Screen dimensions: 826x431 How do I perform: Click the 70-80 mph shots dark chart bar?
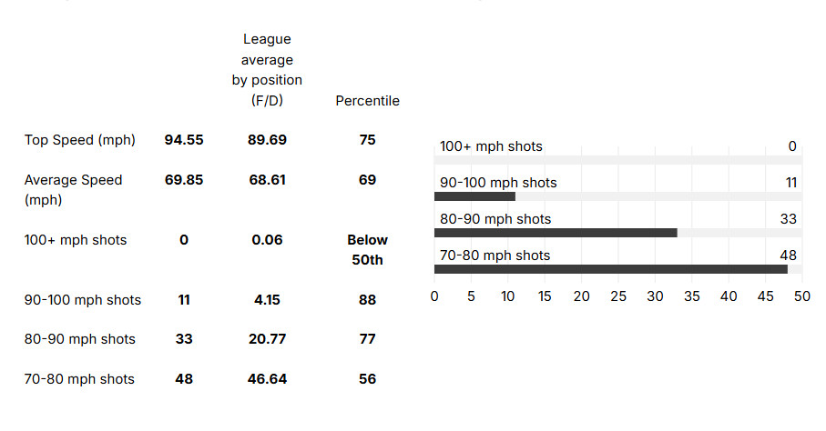click(610, 269)
